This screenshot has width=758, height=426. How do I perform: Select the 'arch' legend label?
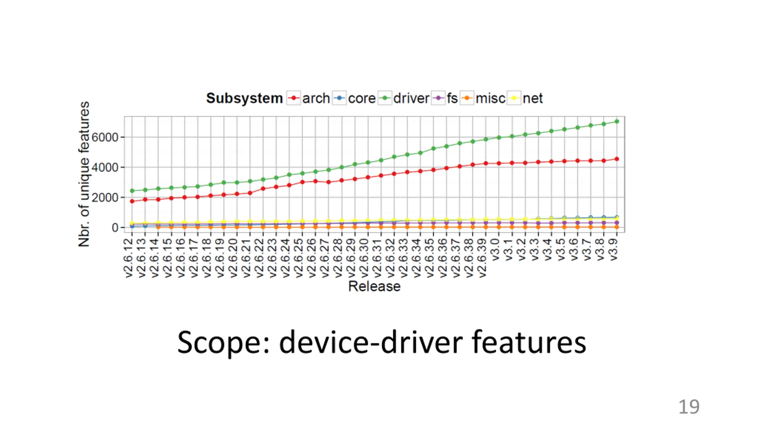coord(316,98)
